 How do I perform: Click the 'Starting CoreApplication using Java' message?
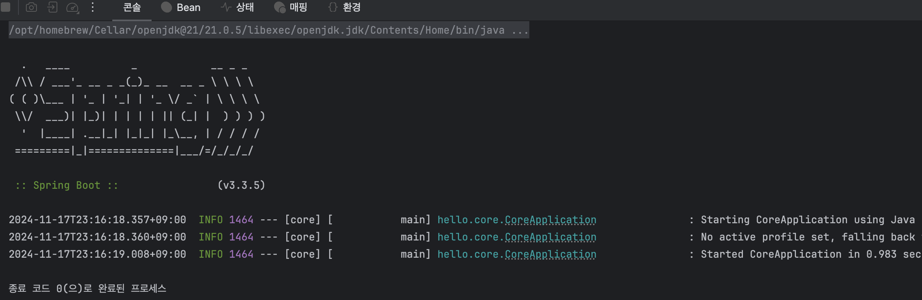click(807, 220)
